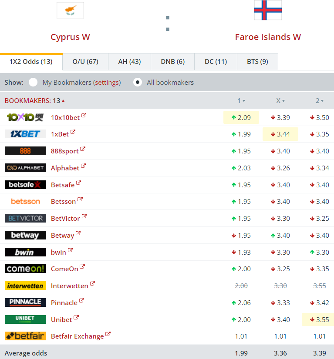Image resolution: width=334 pixels, height=359 pixels.
Task: Open the Cyprus W team page
Action: [70, 37]
